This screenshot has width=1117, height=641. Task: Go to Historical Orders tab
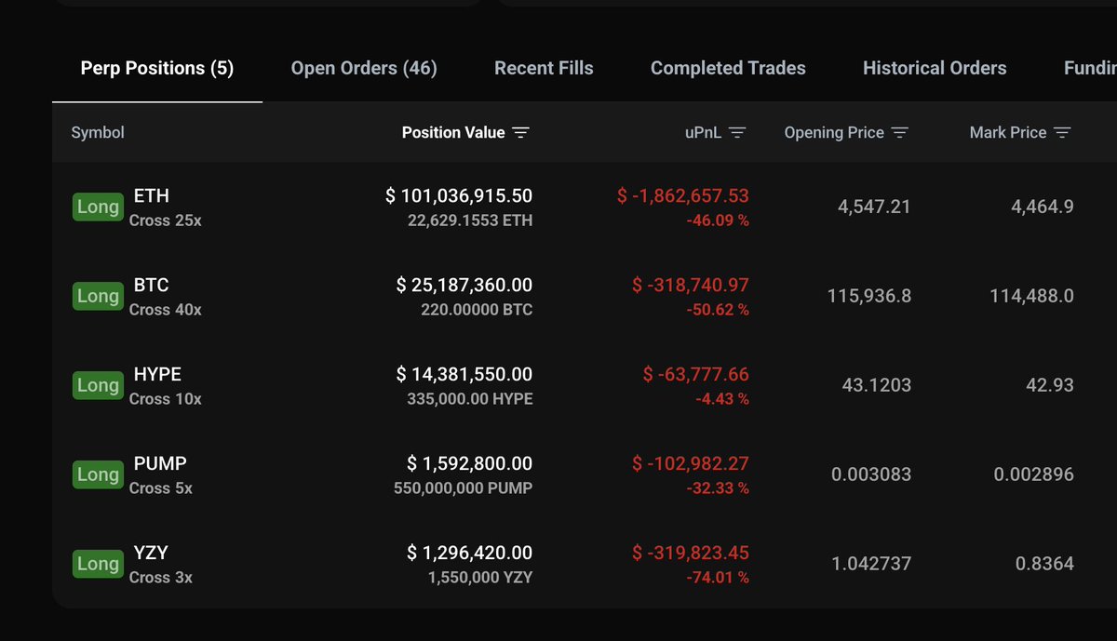point(935,68)
